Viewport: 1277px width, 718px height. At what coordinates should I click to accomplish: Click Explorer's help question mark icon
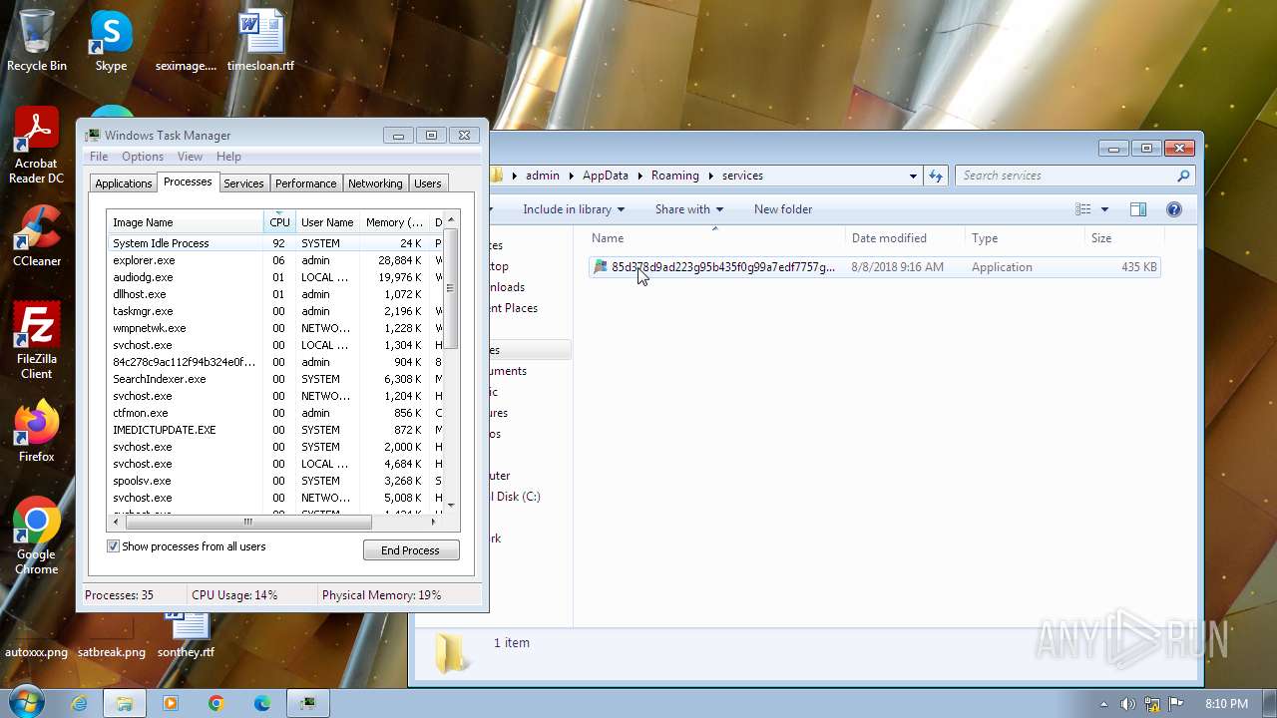tap(1174, 209)
